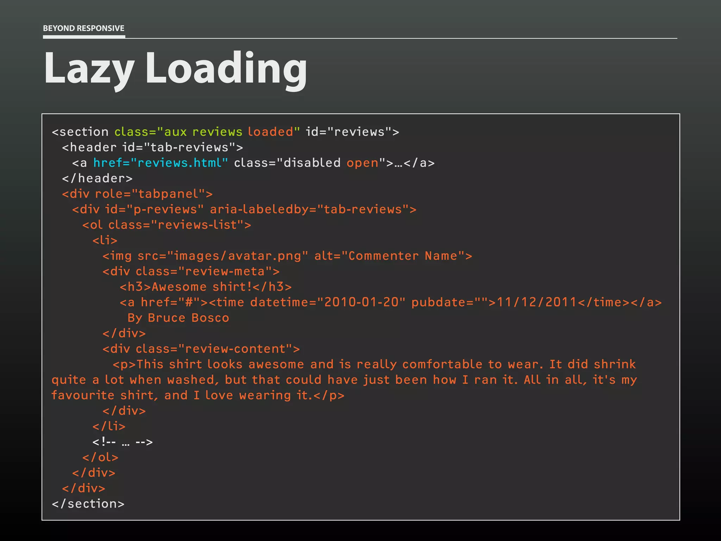Viewport: 721px width, 541px height.
Task: Click the paragraph line starting '<p>This shirt looks awesome'
Action: click(374, 365)
